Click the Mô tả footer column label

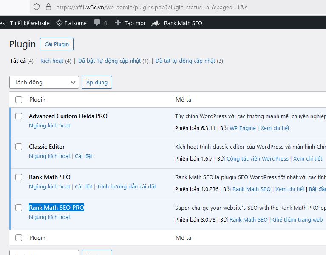coord(183,238)
